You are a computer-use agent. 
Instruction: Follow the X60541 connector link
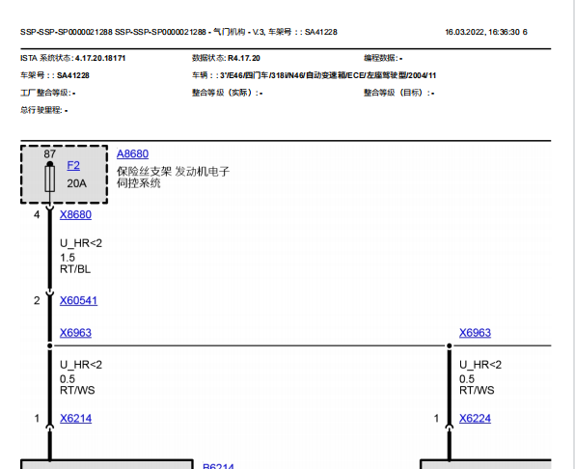coord(78,300)
